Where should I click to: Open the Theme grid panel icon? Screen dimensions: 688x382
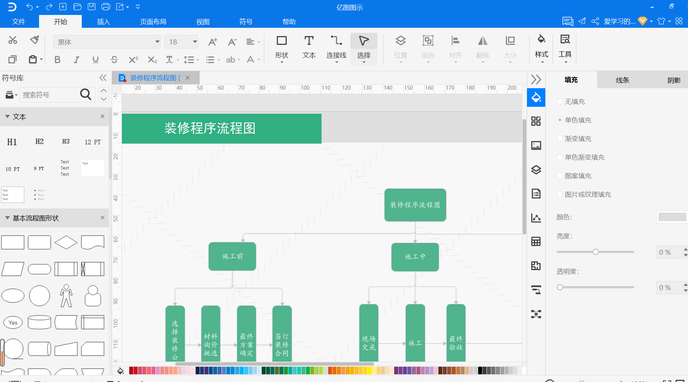click(536, 121)
